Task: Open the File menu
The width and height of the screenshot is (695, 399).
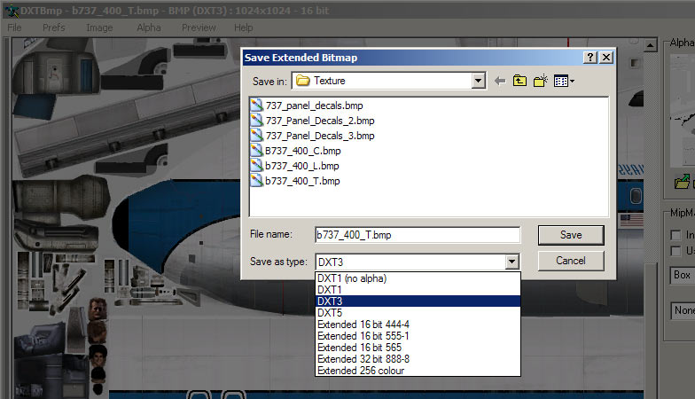Action: click(14, 27)
